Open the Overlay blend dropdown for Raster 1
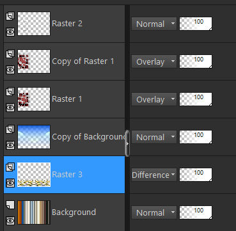This screenshot has height=231, width=236. point(154,99)
